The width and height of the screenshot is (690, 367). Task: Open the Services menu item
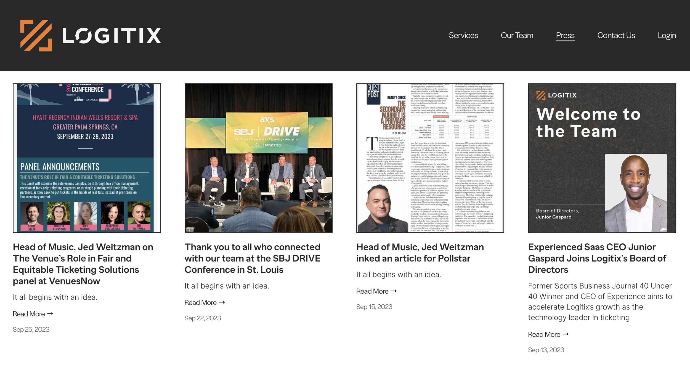(x=463, y=36)
